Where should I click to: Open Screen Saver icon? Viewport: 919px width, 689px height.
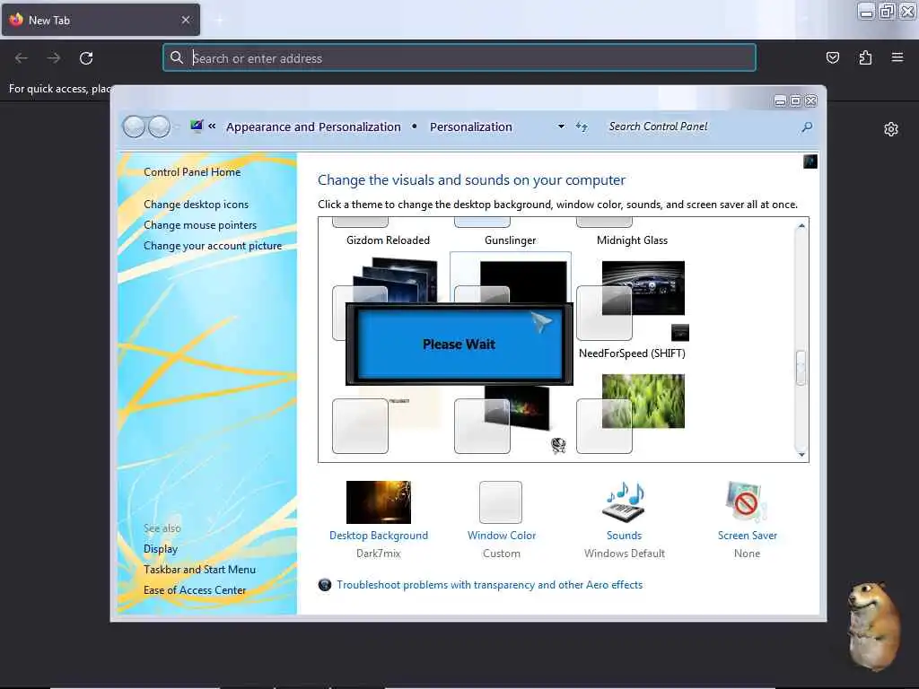point(746,502)
